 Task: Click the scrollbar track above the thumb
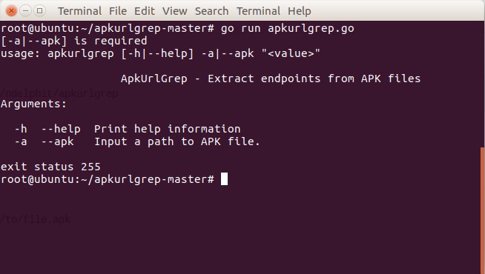(483, 84)
